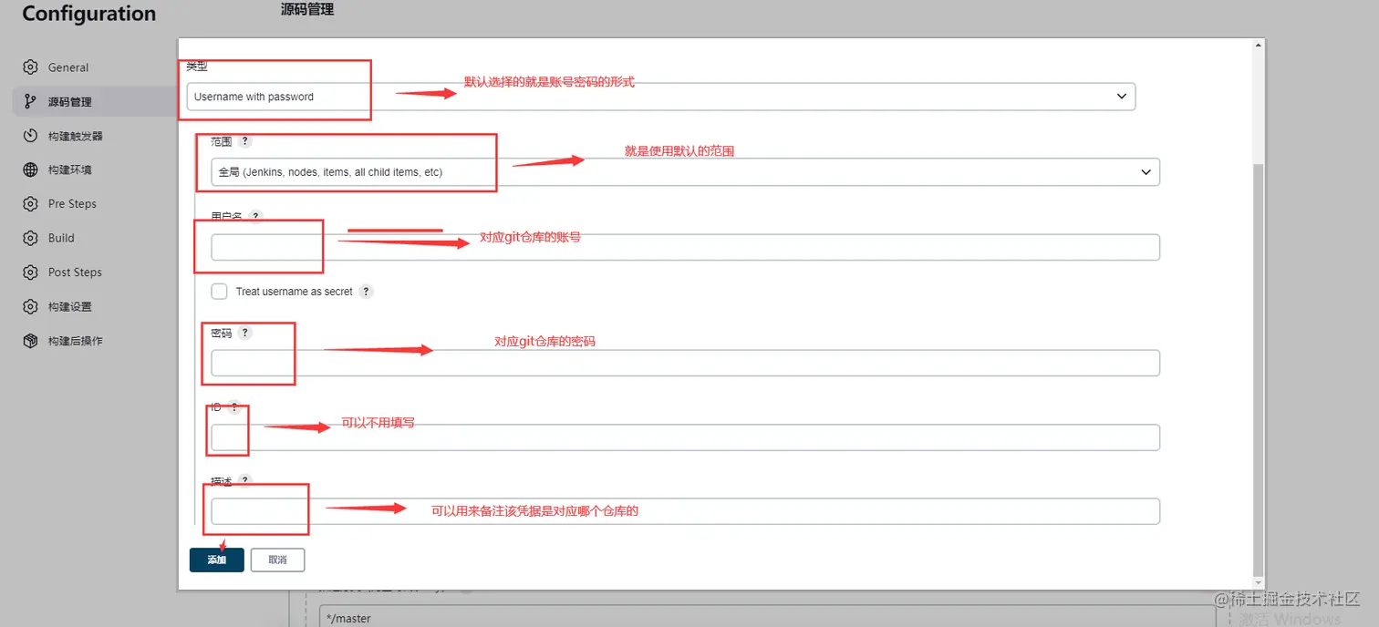
Task: Open help icon next to 范围
Action: pyautogui.click(x=244, y=142)
